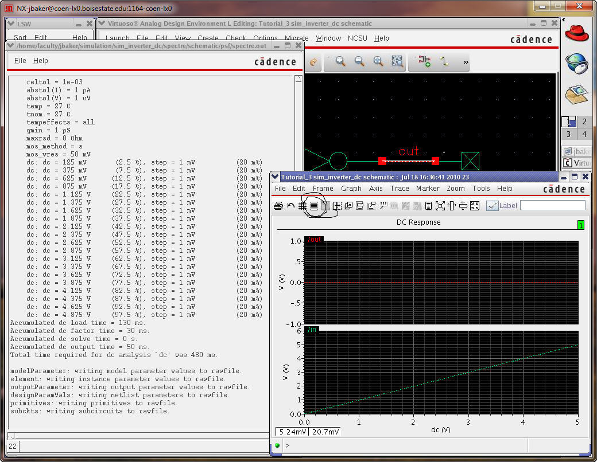The height and width of the screenshot is (462, 597).
Task: Click the zoom out magnifier in schematic toolbar
Action: click(359, 62)
